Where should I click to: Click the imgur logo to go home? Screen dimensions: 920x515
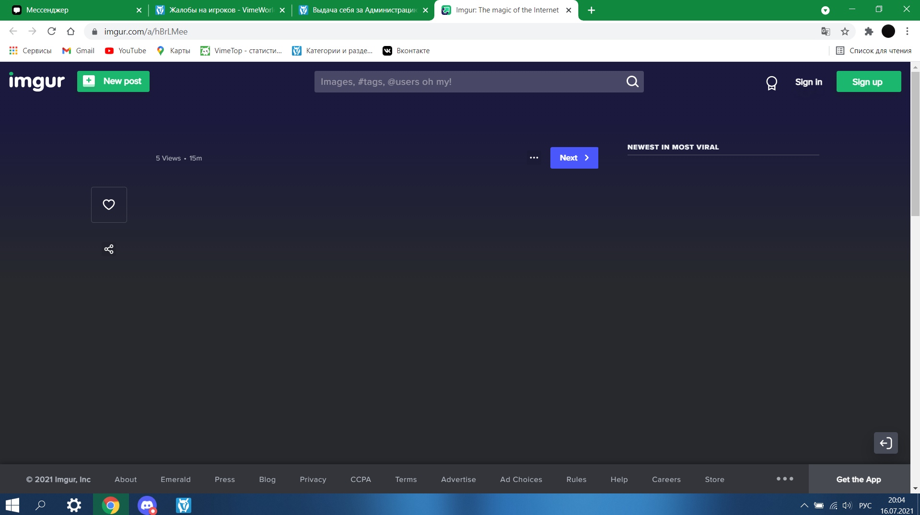tap(37, 81)
